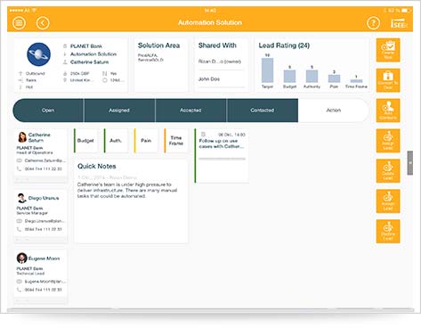Image resolution: width=421 pixels, height=328 pixels.
Task: Select the Action stage in pipeline
Action: point(334,111)
